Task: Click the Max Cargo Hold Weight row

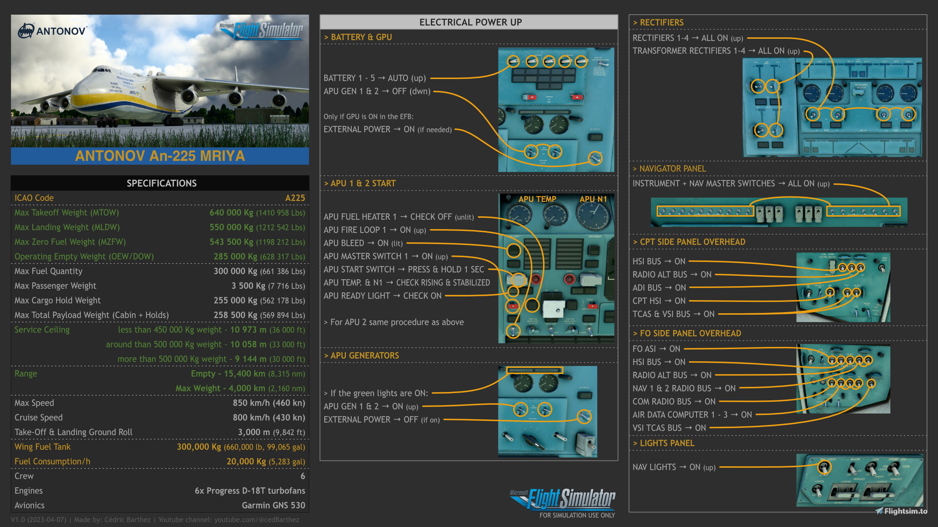Action: point(160,300)
